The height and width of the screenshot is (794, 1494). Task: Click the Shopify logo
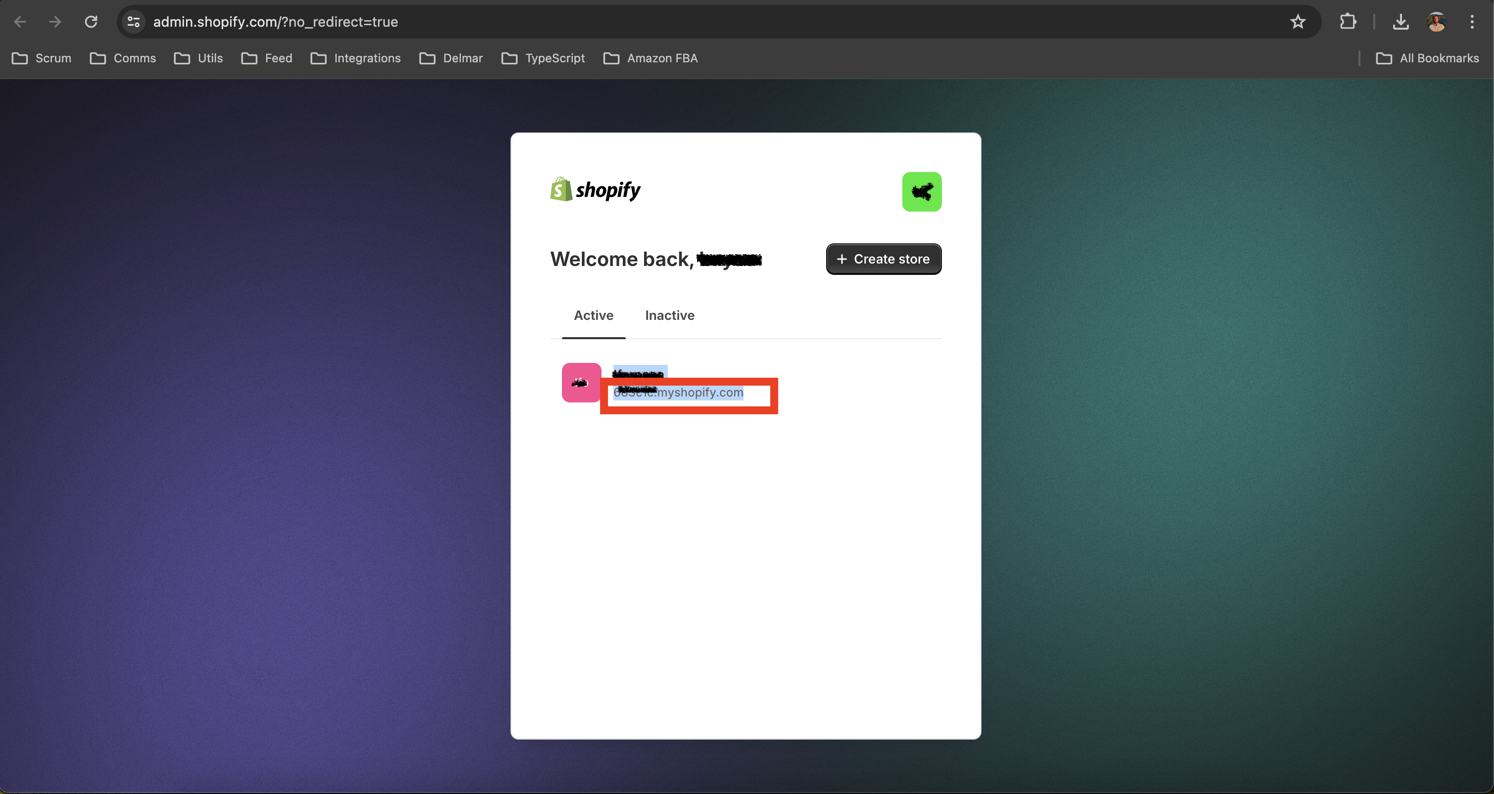click(x=595, y=189)
